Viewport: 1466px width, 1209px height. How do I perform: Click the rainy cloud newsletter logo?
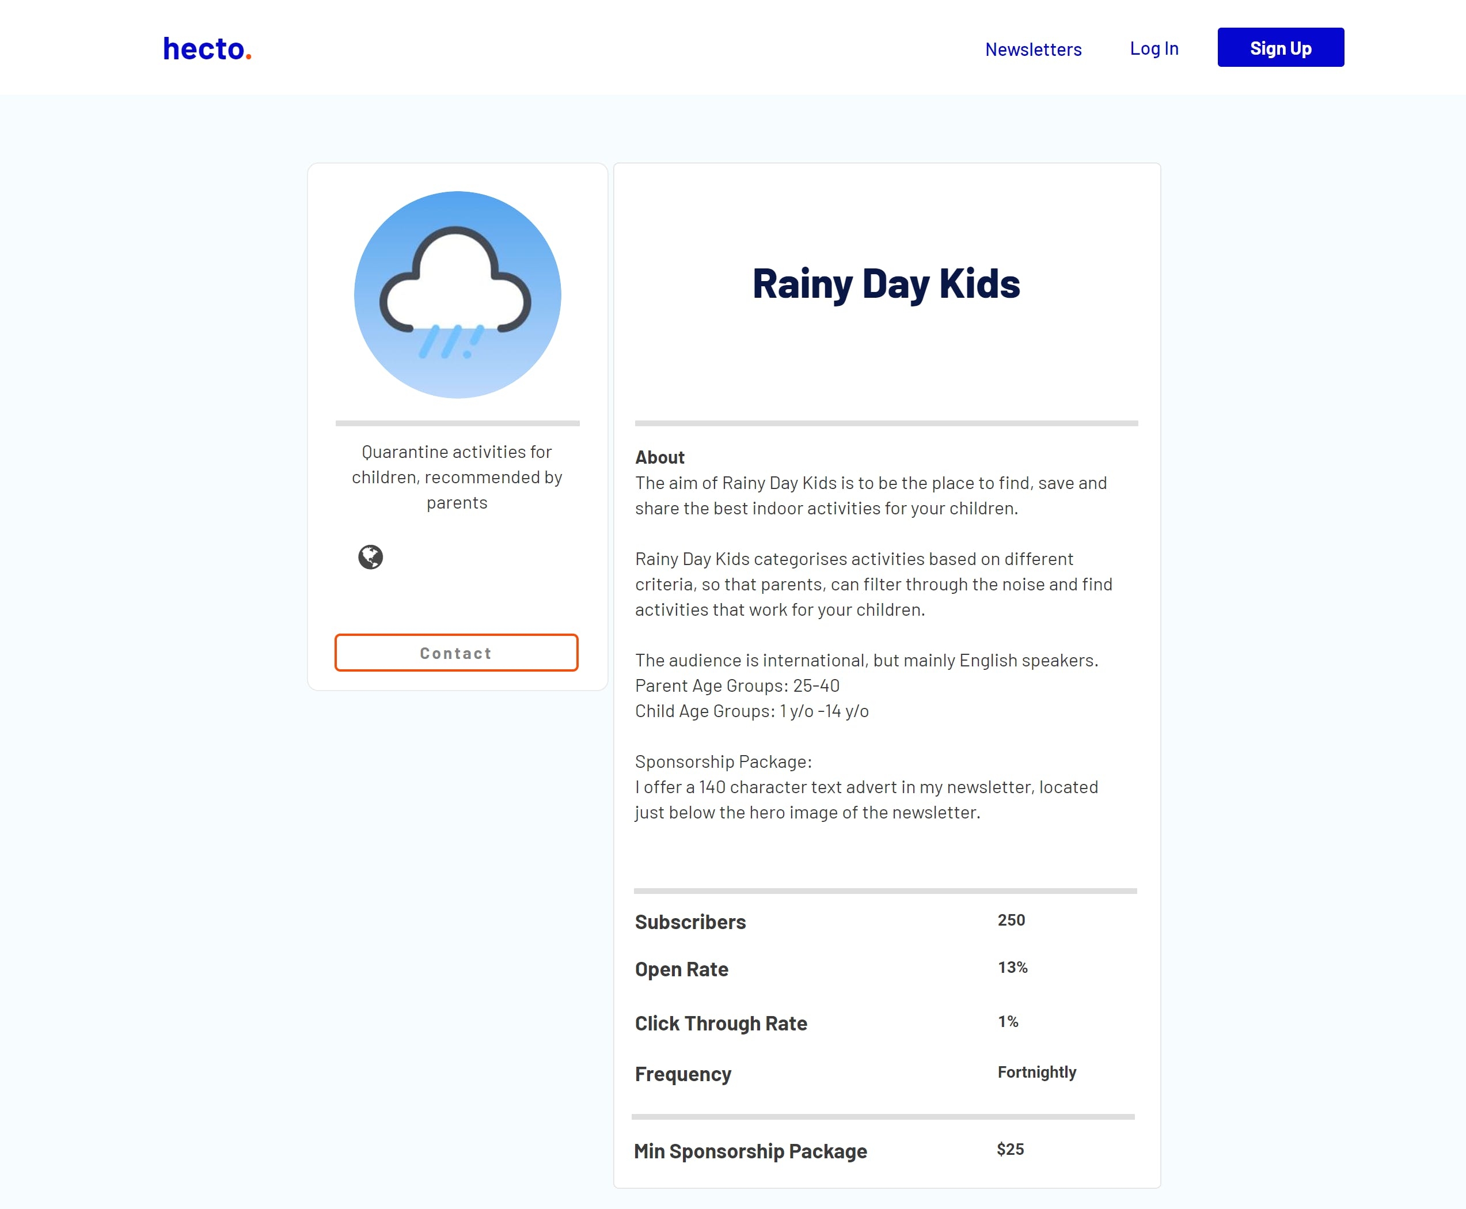pos(457,294)
